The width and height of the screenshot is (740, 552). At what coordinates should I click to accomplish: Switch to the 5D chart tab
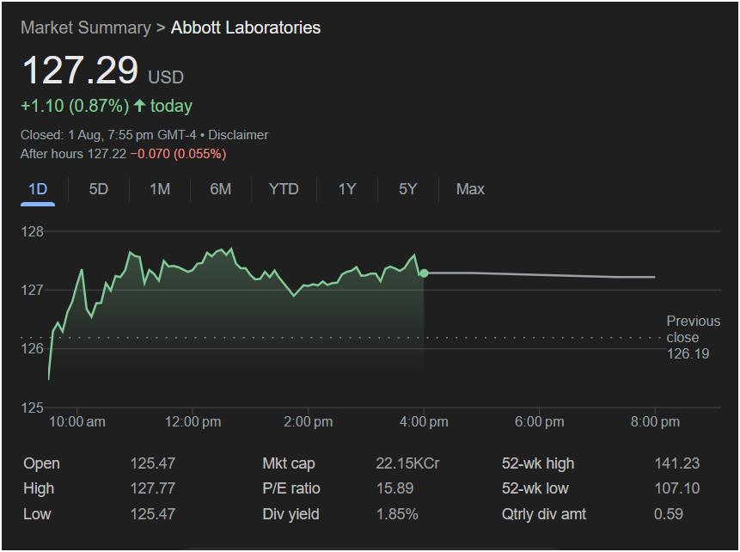point(99,189)
